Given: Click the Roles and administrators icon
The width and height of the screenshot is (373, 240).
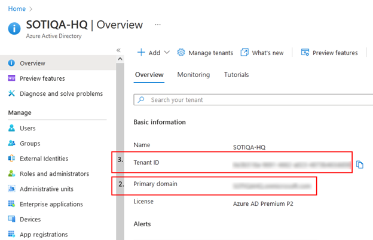Looking at the screenshot, I should coord(11,174).
